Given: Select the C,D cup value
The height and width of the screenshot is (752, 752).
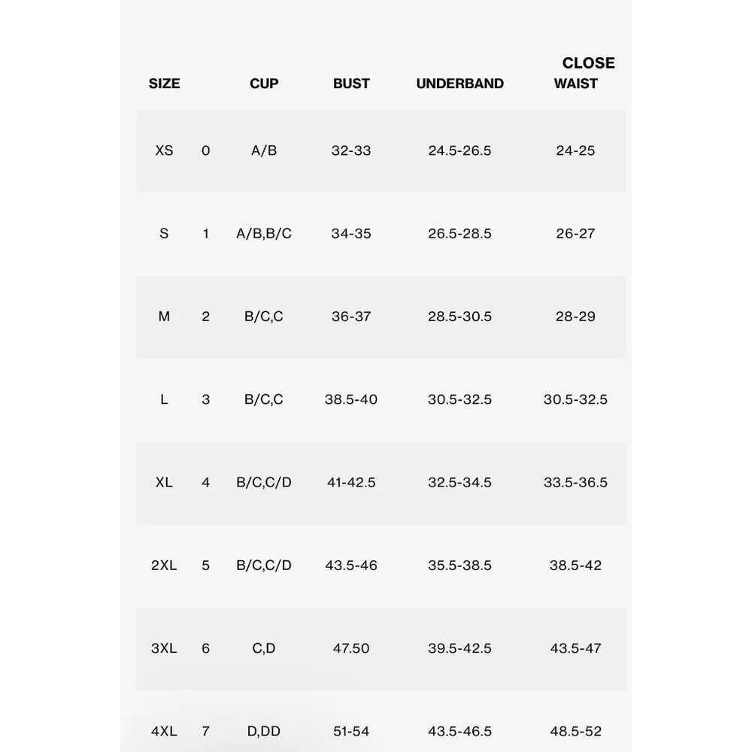Looking at the screenshot, I should click(x=264, y=648).
